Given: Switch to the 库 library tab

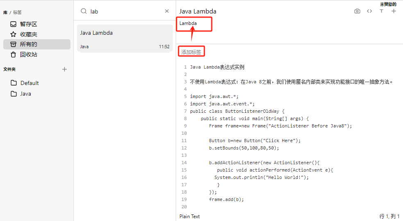Looking at the screenshot, I should coord(5,12).
